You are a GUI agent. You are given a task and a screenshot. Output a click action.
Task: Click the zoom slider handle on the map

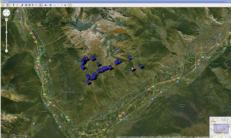7,32
